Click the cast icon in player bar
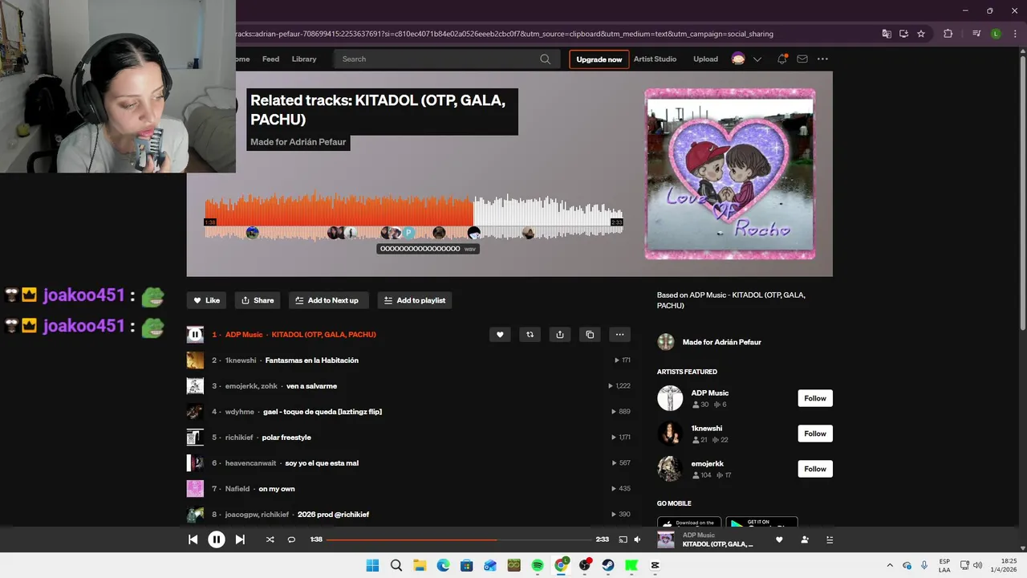 (623, 539)
